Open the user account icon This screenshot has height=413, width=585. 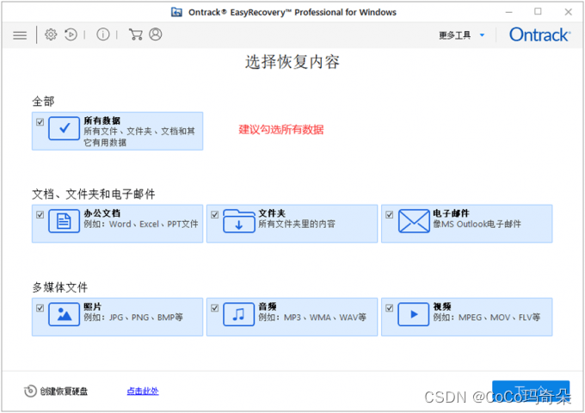(x=156, y=34)
